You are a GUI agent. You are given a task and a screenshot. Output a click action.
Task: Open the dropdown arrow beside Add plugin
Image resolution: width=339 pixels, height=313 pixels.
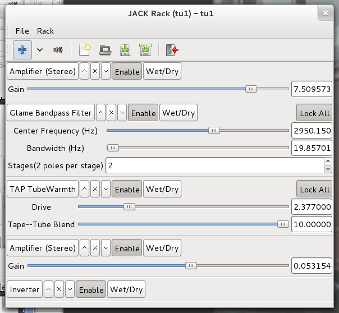click(40, 50)
